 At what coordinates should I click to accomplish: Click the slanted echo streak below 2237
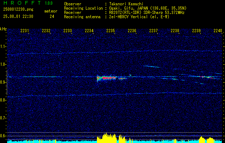[x=152, y=66]
